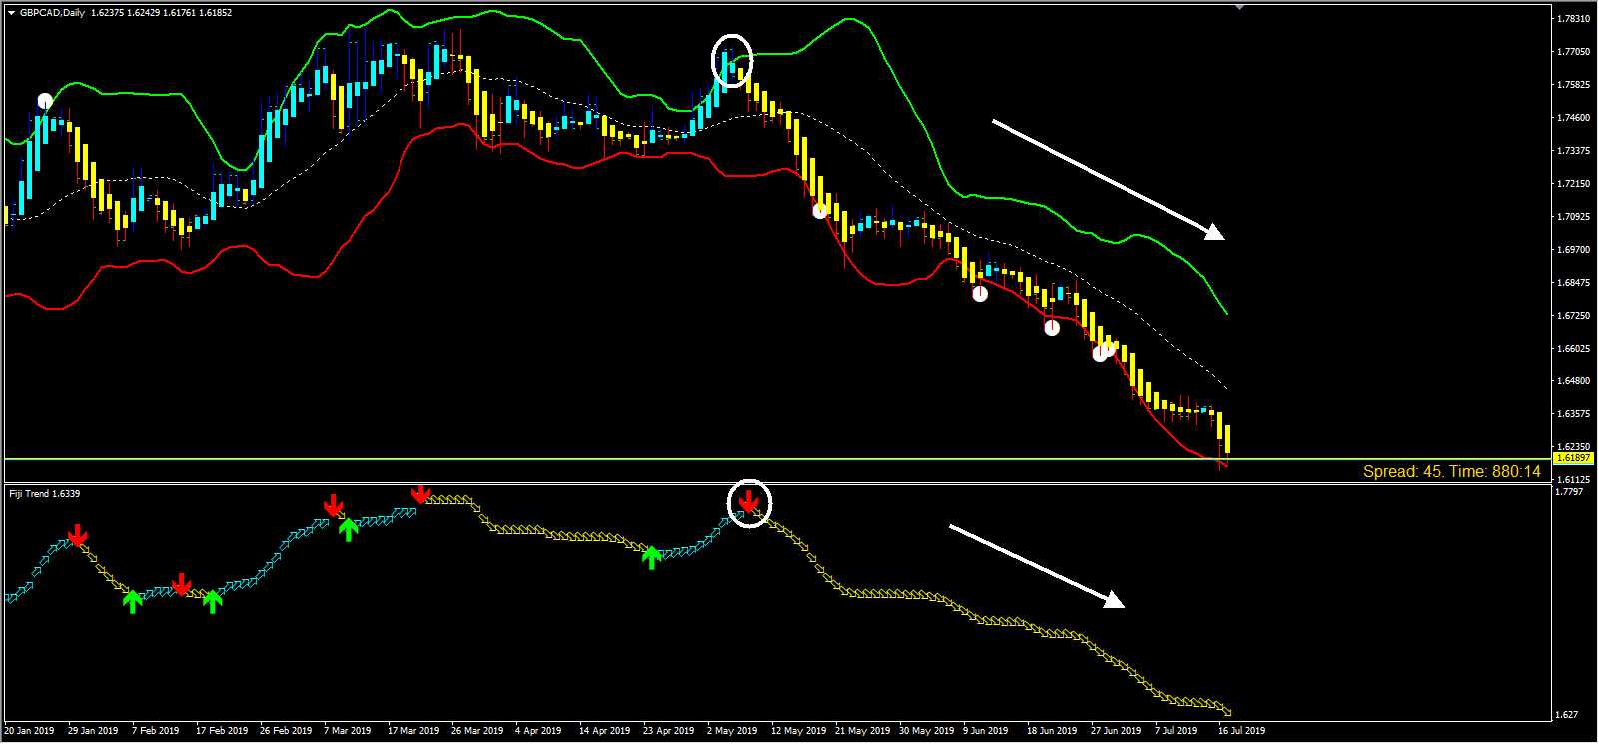1599x744 pixels.
Task: Click the 30 May 2019 date label
Action: pos(926,731)
